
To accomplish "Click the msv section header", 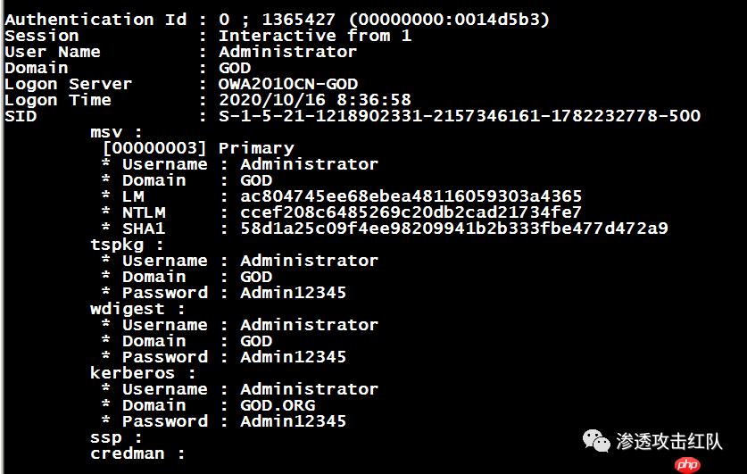I will tap(116, 132).
